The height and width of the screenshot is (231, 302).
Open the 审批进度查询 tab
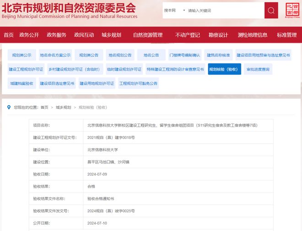[258, 70]
